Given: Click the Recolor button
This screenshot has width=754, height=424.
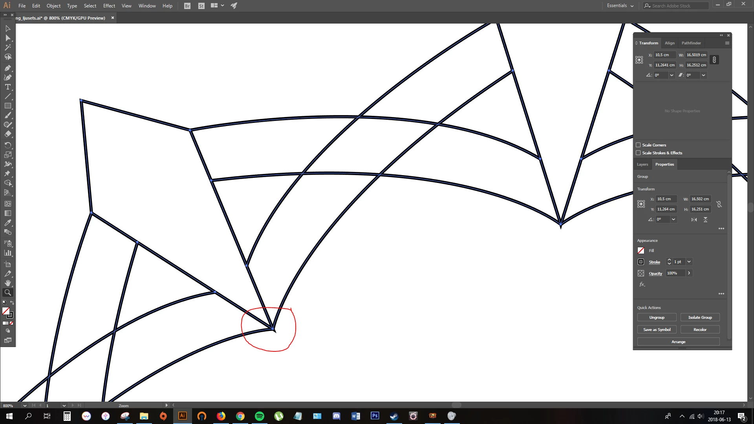Looking at the screenshot, I should tap(699, 329).
